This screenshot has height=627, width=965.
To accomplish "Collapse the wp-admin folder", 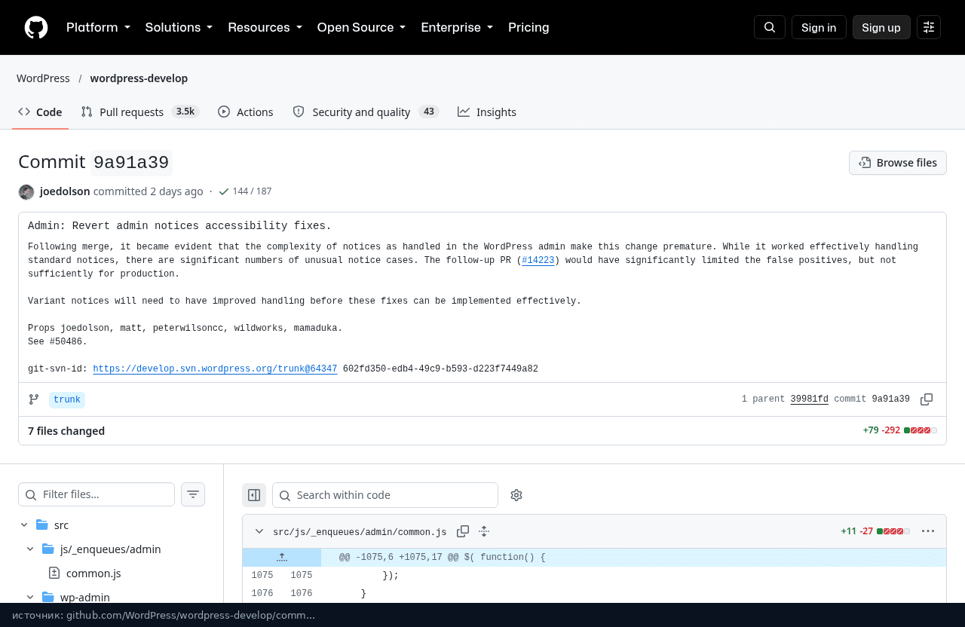I will tap(30, 597).
